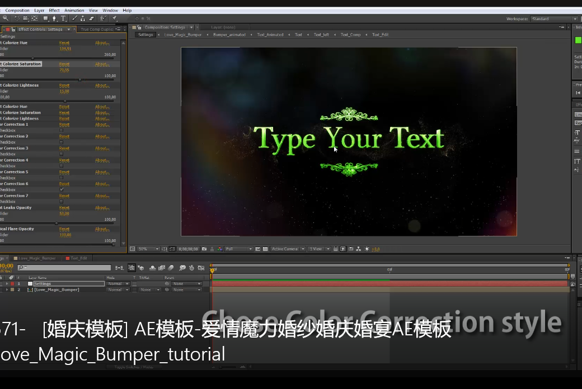Select the Horizontal Type tool
The width and height of the screenshot is (582, 389).
point(63,18)
